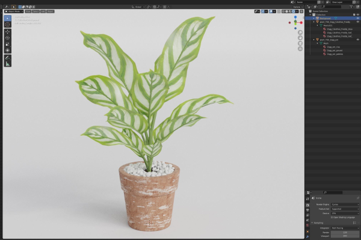Toggle viewport gizmos button
Viewport: 361px width, 240px height.
(x=263, y=11)
